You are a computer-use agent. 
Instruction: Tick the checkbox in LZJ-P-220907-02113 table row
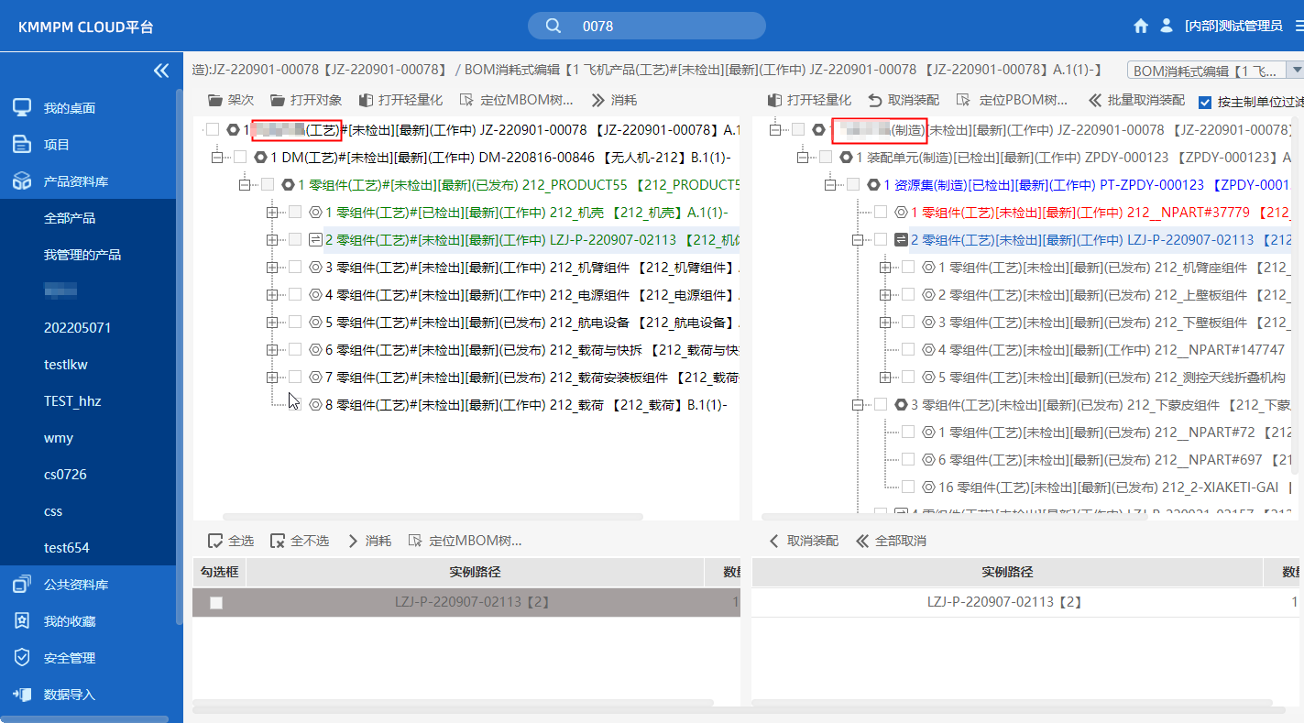[x=216, y=603]
